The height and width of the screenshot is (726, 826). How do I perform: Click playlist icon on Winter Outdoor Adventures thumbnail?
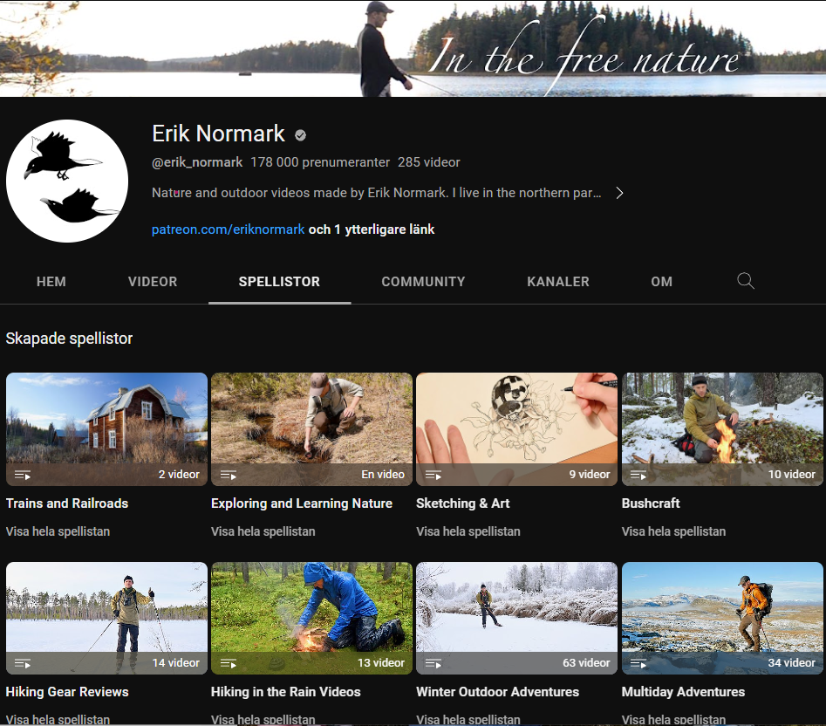tap(433, 663)
